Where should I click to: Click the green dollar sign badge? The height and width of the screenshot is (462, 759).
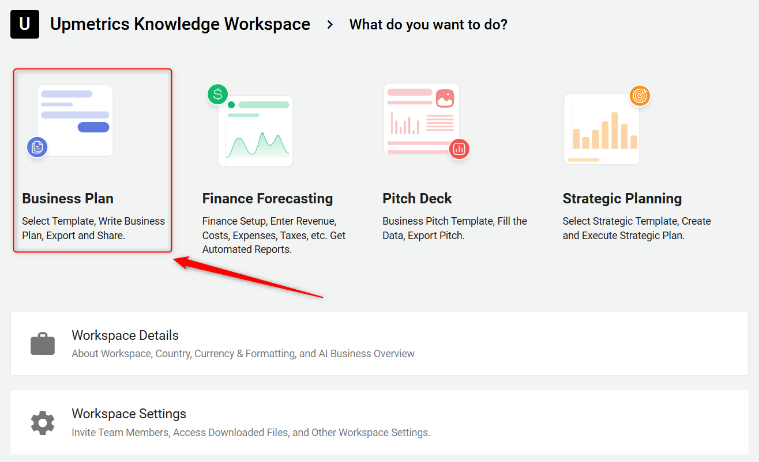[218, 94]
